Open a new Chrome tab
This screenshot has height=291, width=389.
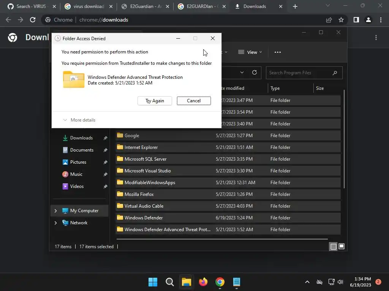point(295,6)
